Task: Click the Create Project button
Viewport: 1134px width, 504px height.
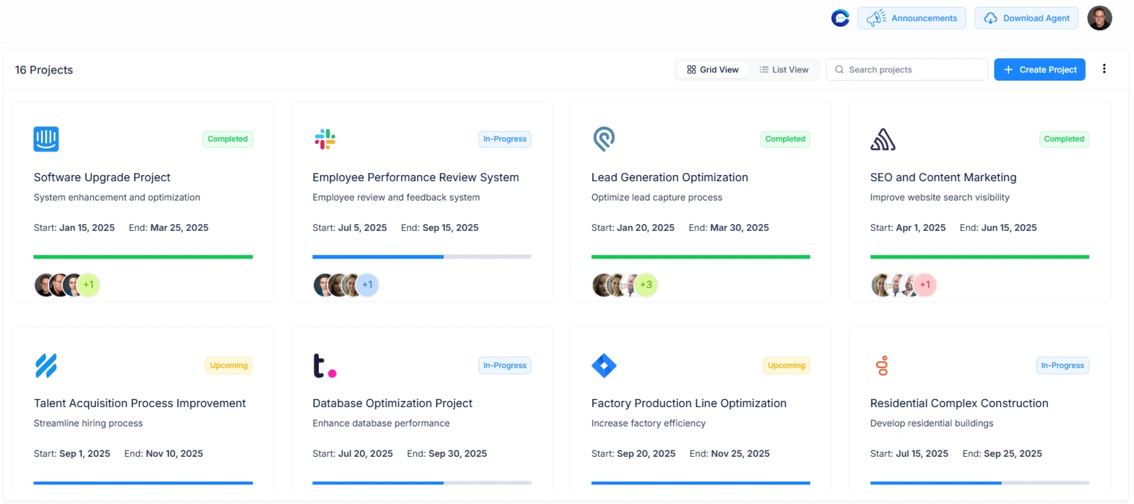Action: tap(1039, 70)
